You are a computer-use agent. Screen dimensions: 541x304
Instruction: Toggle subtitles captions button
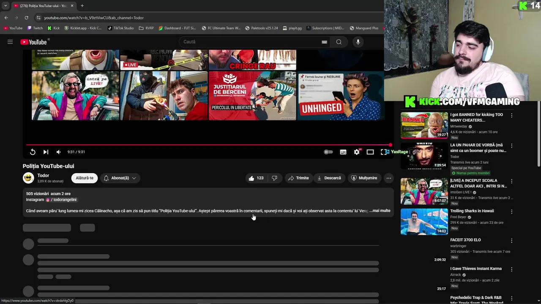[343, 152]
